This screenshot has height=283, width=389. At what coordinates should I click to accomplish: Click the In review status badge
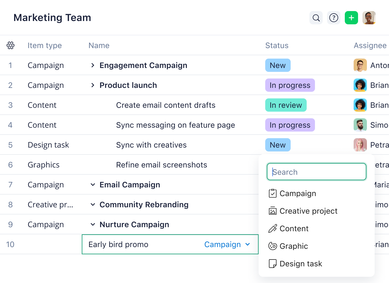coord(286,105)
